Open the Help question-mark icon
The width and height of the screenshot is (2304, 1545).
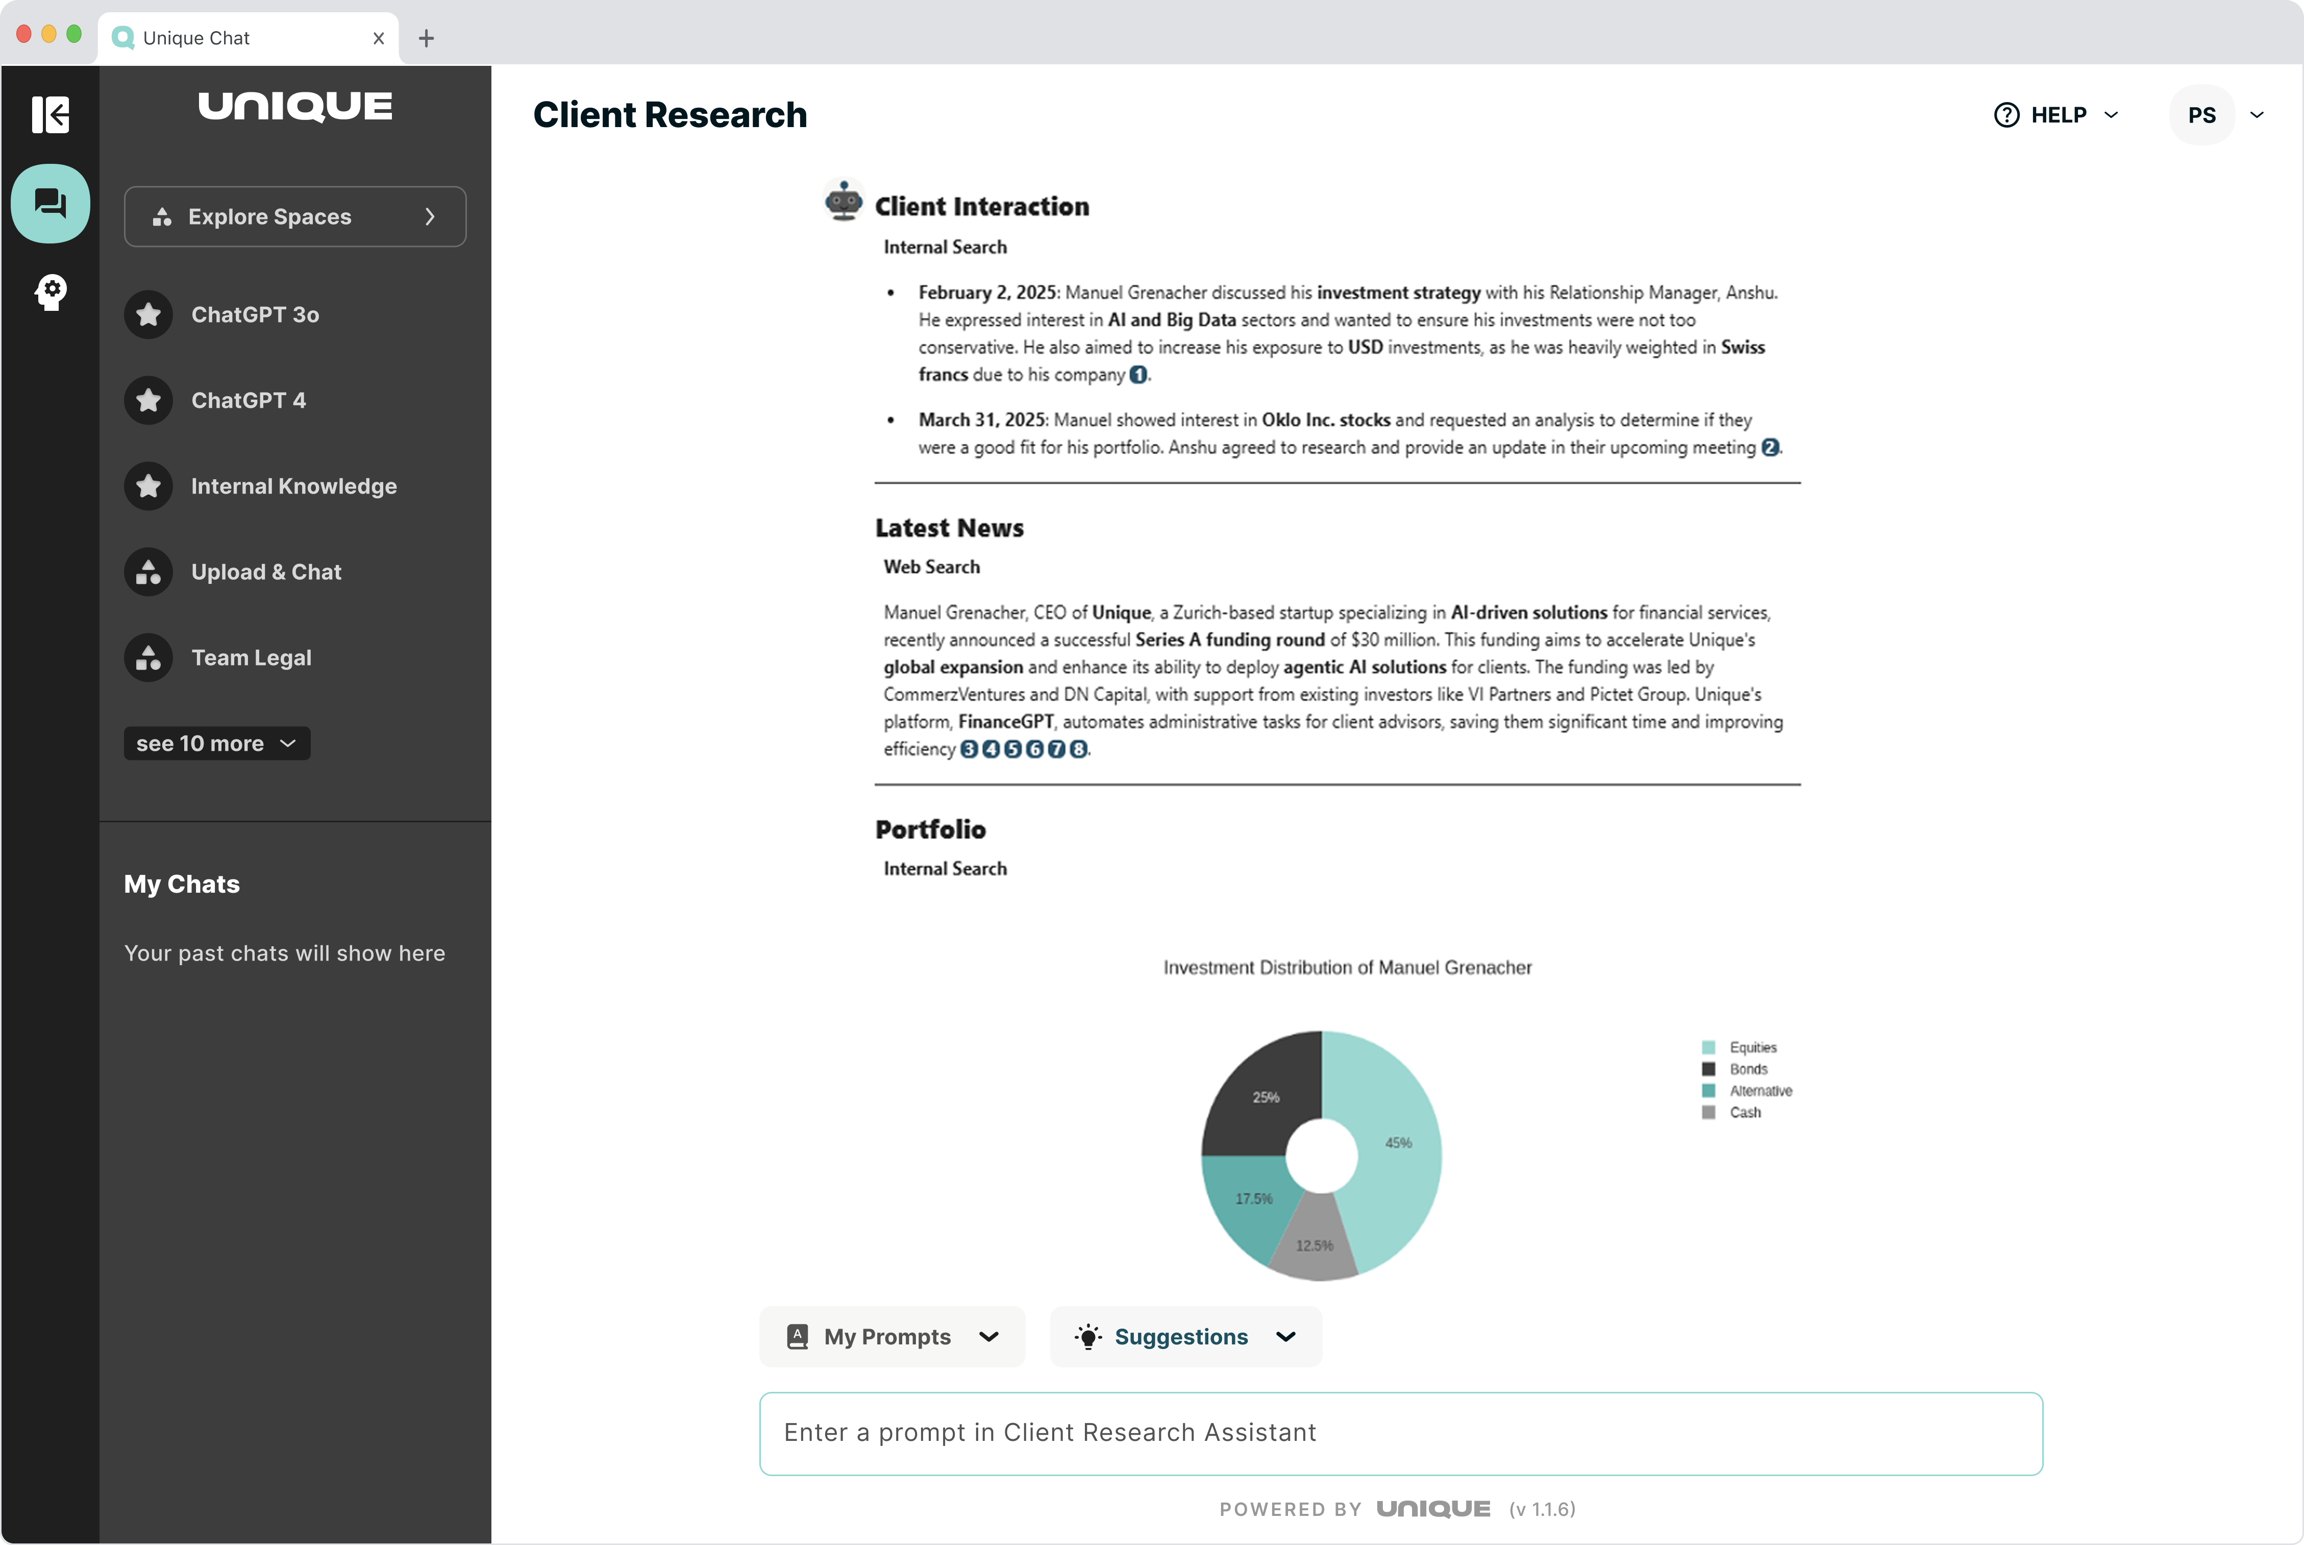click(2006, 114)
